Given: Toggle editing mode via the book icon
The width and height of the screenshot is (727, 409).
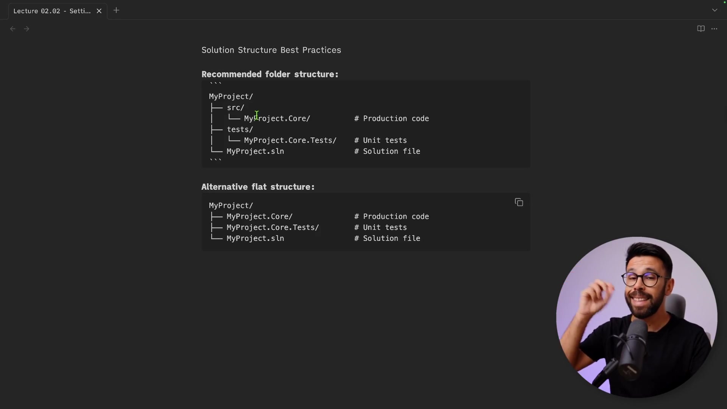Looking at the screenshot, I should pyautogui.click(x=700, y=29).
